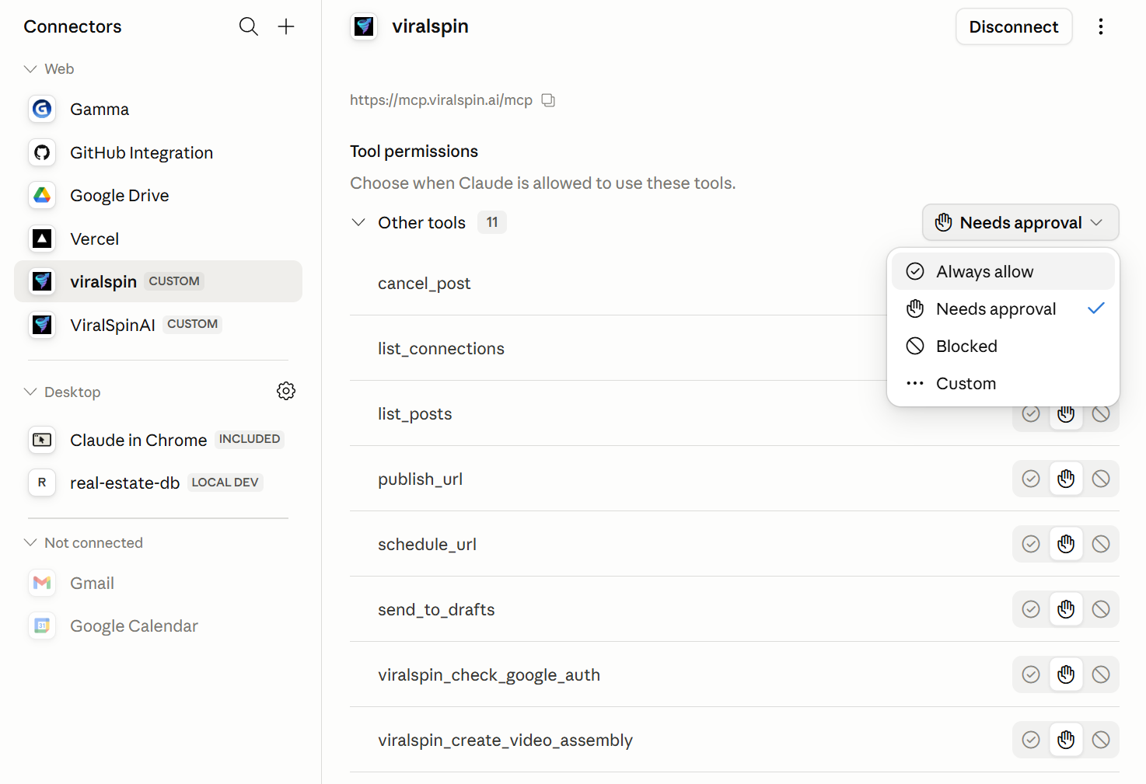
Task: Click the Gmail envelope icon
Action: [x=42, y=583]
